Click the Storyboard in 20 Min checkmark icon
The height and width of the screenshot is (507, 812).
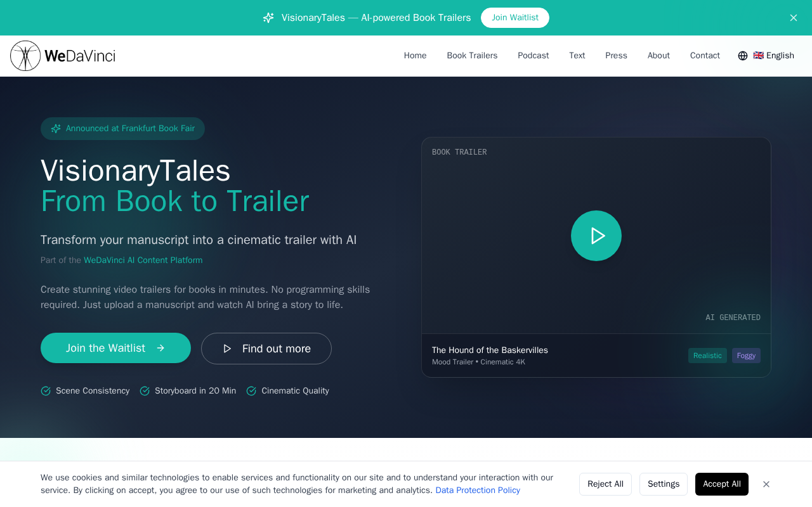145,391
